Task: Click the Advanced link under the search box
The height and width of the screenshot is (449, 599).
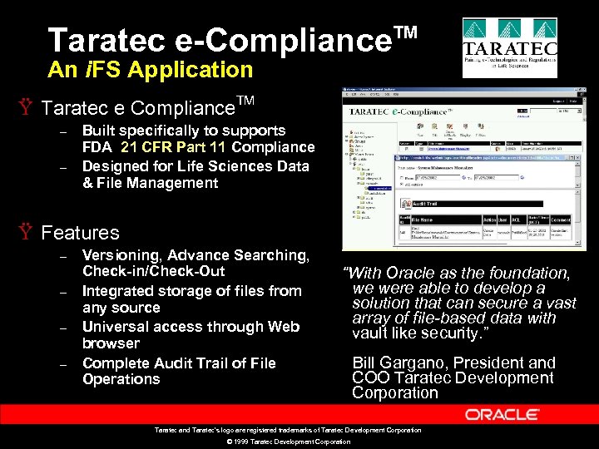Action: pos(523,116)
